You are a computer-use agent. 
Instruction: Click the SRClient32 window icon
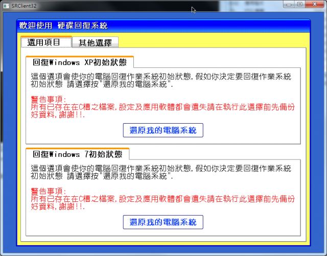[6, 6]
